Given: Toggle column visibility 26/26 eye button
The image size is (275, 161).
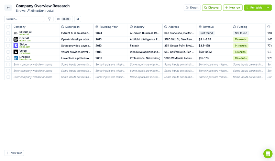Looking at the screenshot, I should coord(64,19).
